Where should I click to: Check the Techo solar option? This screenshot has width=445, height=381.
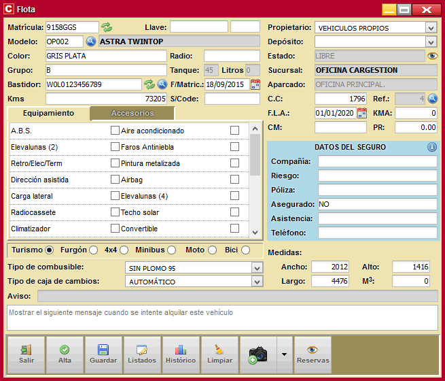(x=234, y=212)
